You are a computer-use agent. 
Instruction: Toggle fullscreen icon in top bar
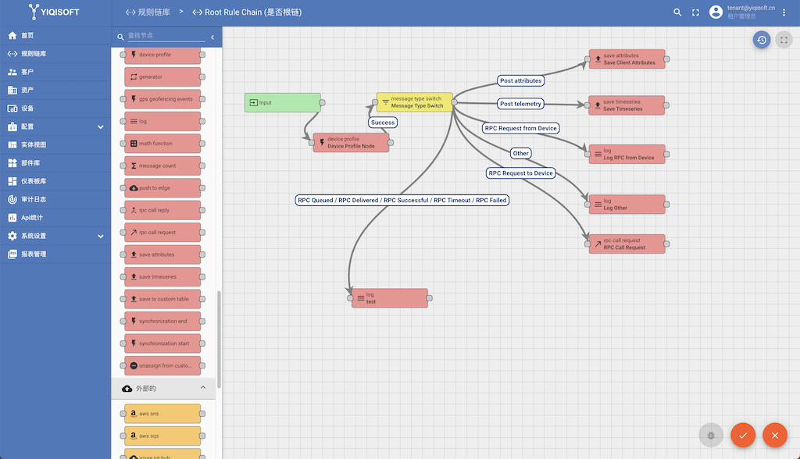point(695,12)
